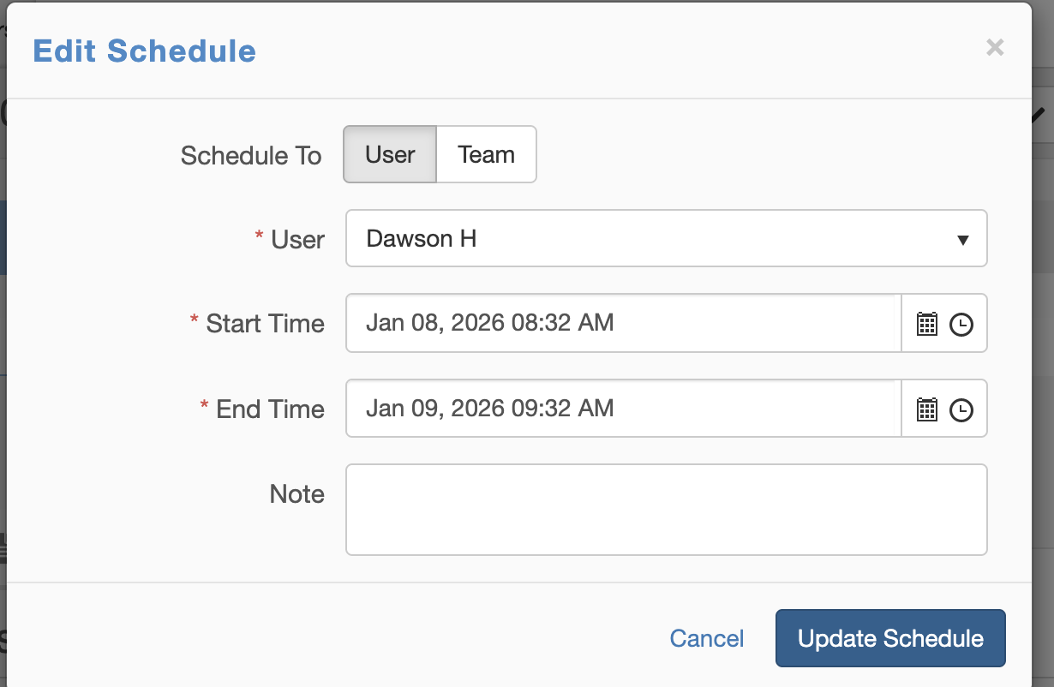Click the End Time date field
1054x687 pixels.
[x=623, y=409]
